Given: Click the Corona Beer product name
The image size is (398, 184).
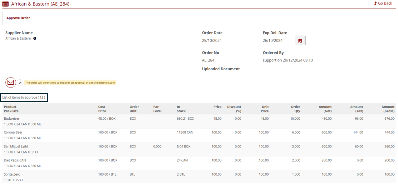Looking at the screenshot, I should click(x=13, y=132).
